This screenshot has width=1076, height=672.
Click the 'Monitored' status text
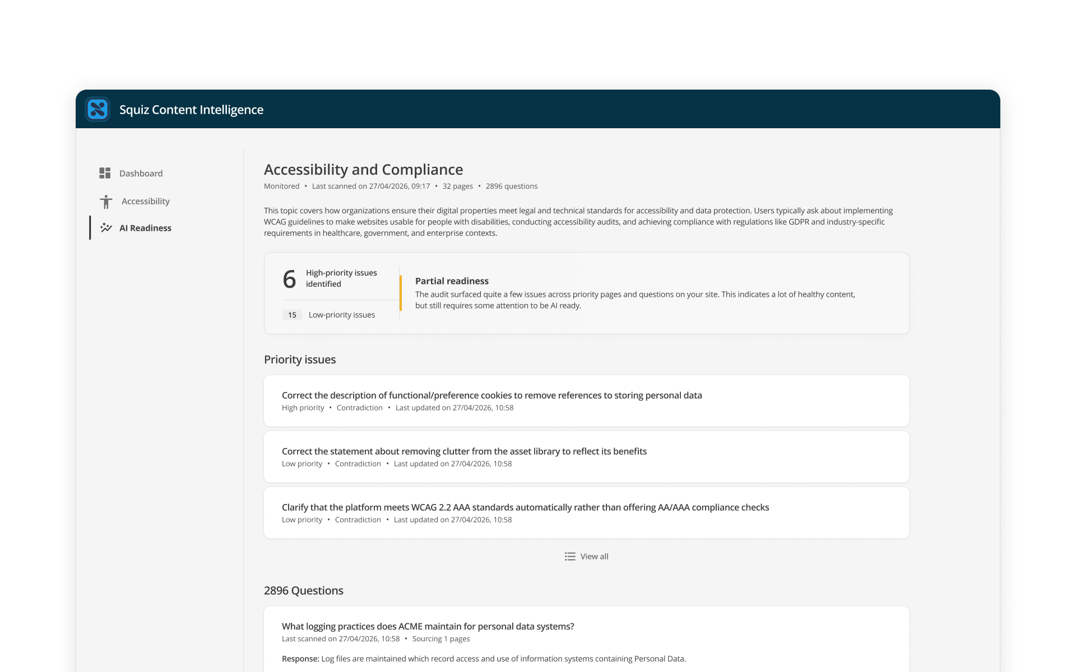click(281, 186)
